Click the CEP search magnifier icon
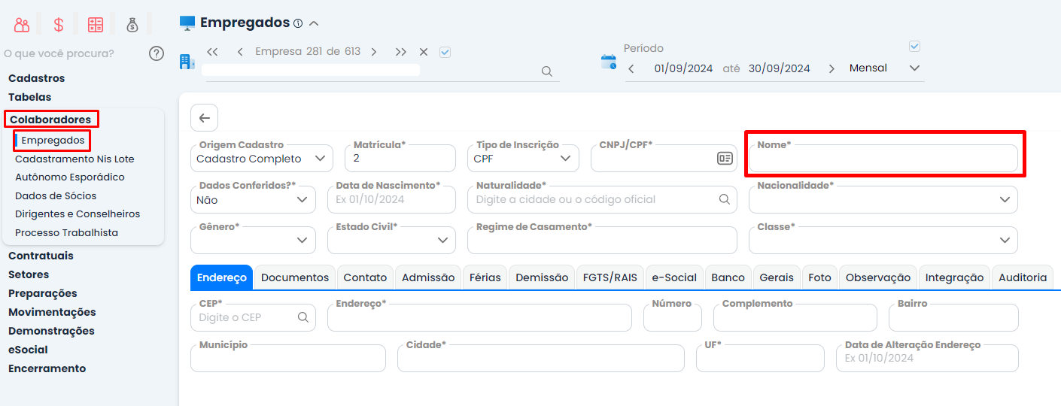Image resolution: width=1061 pixels, height=406 pixels. [303, 317]
